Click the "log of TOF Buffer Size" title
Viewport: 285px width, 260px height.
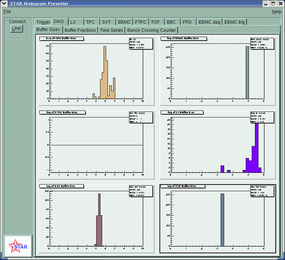[x=183, y=186]
